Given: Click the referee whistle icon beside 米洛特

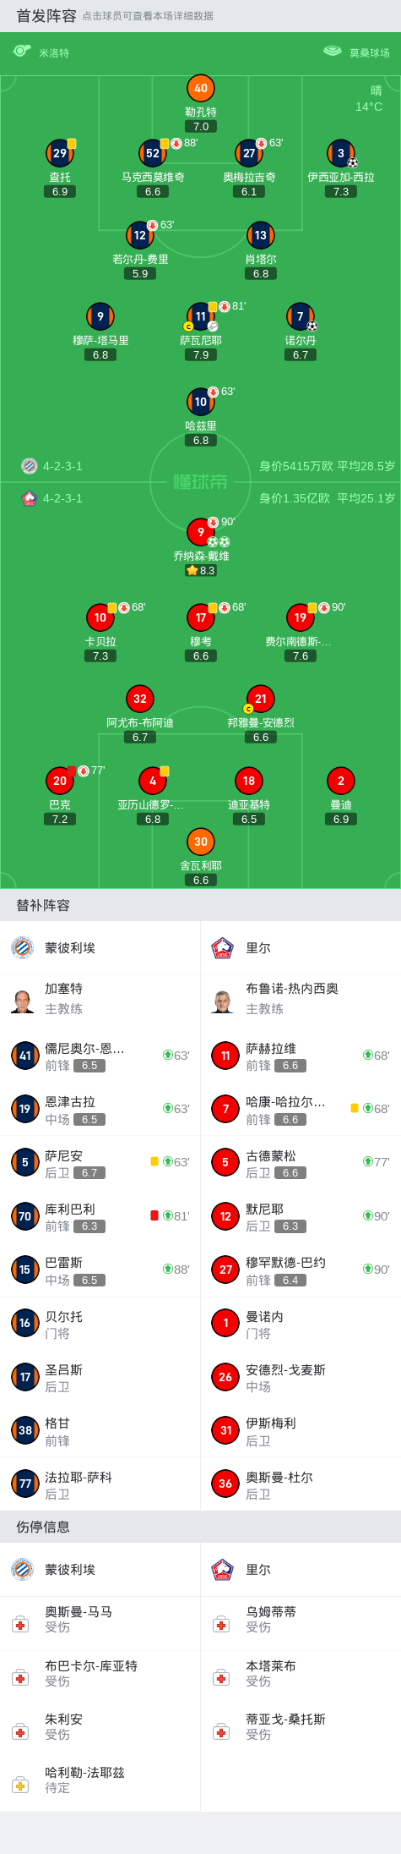Looking at the screenshot, I should (22, 52).
